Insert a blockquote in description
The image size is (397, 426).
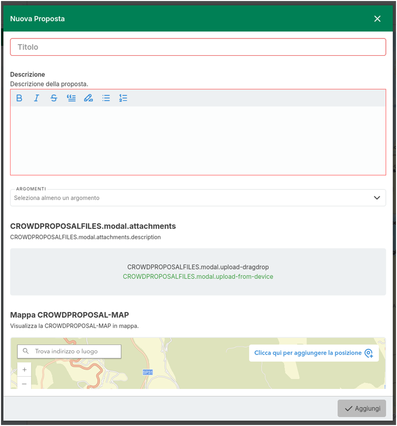(x=71, y=98)
